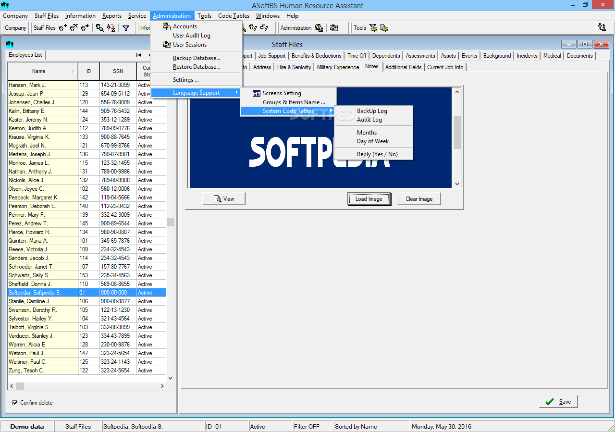This screenshot has width=615, height=432.
Task: Click the filter funnel toolbar icon
Action: click(126, 28)
